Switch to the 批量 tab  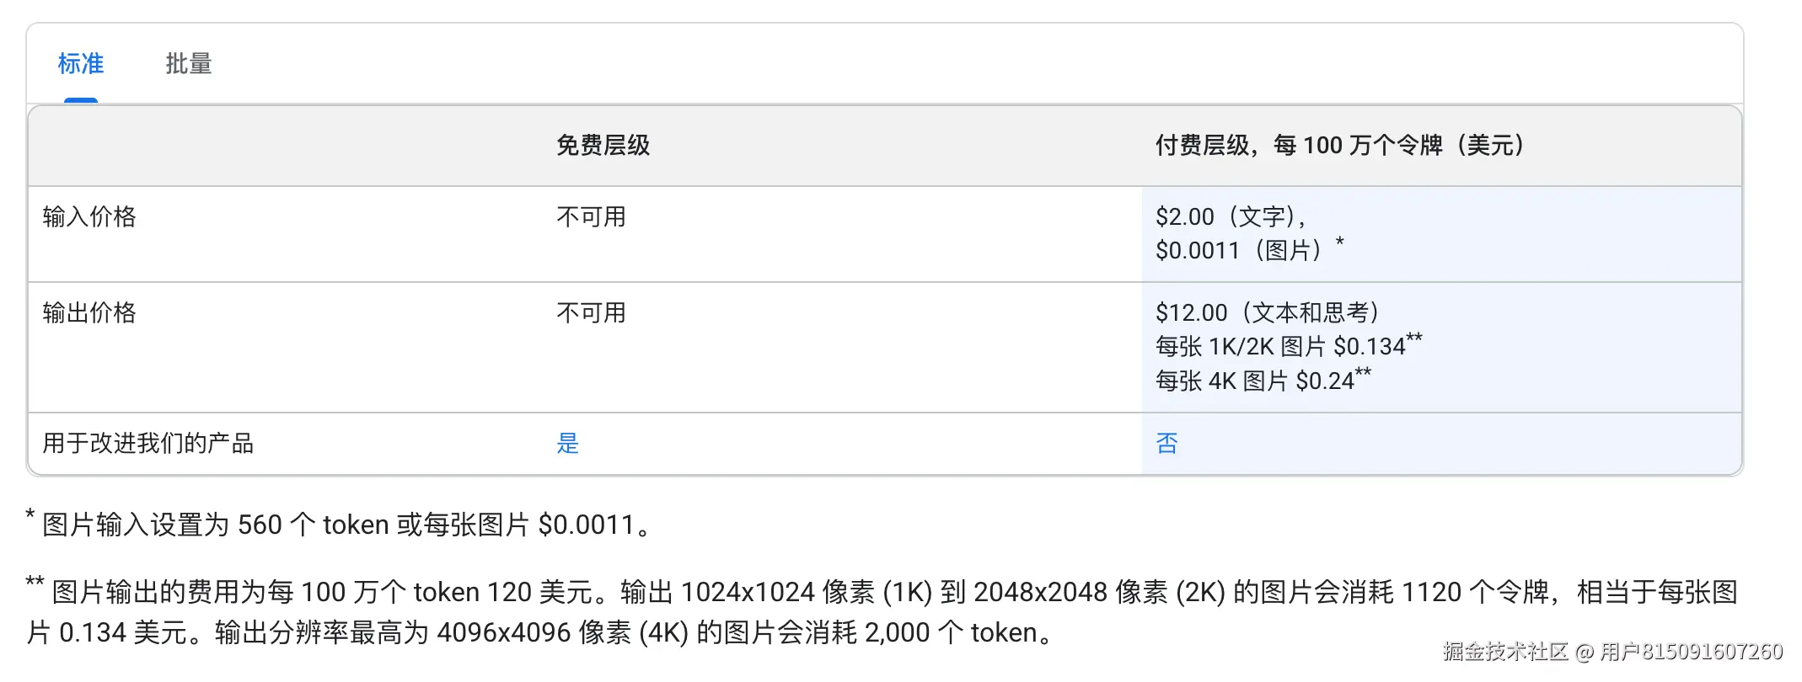tap(187, 64)
